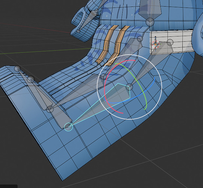The image size is (203, 188).
Task: Click the joint sphere touching the red arc's left side
Action: pyautogui.click(x=103, y=77)
